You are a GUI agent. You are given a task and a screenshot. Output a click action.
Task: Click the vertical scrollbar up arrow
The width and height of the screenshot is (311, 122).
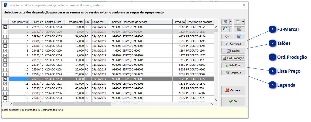[x=216, y=26]
